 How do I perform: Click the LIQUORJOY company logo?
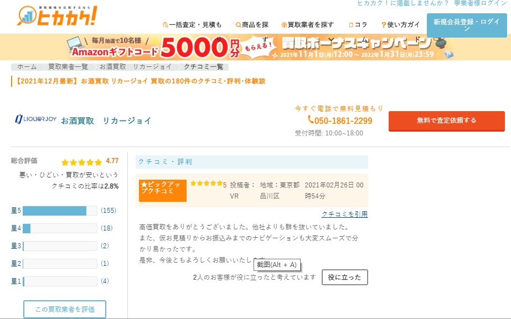pos(36,119)
